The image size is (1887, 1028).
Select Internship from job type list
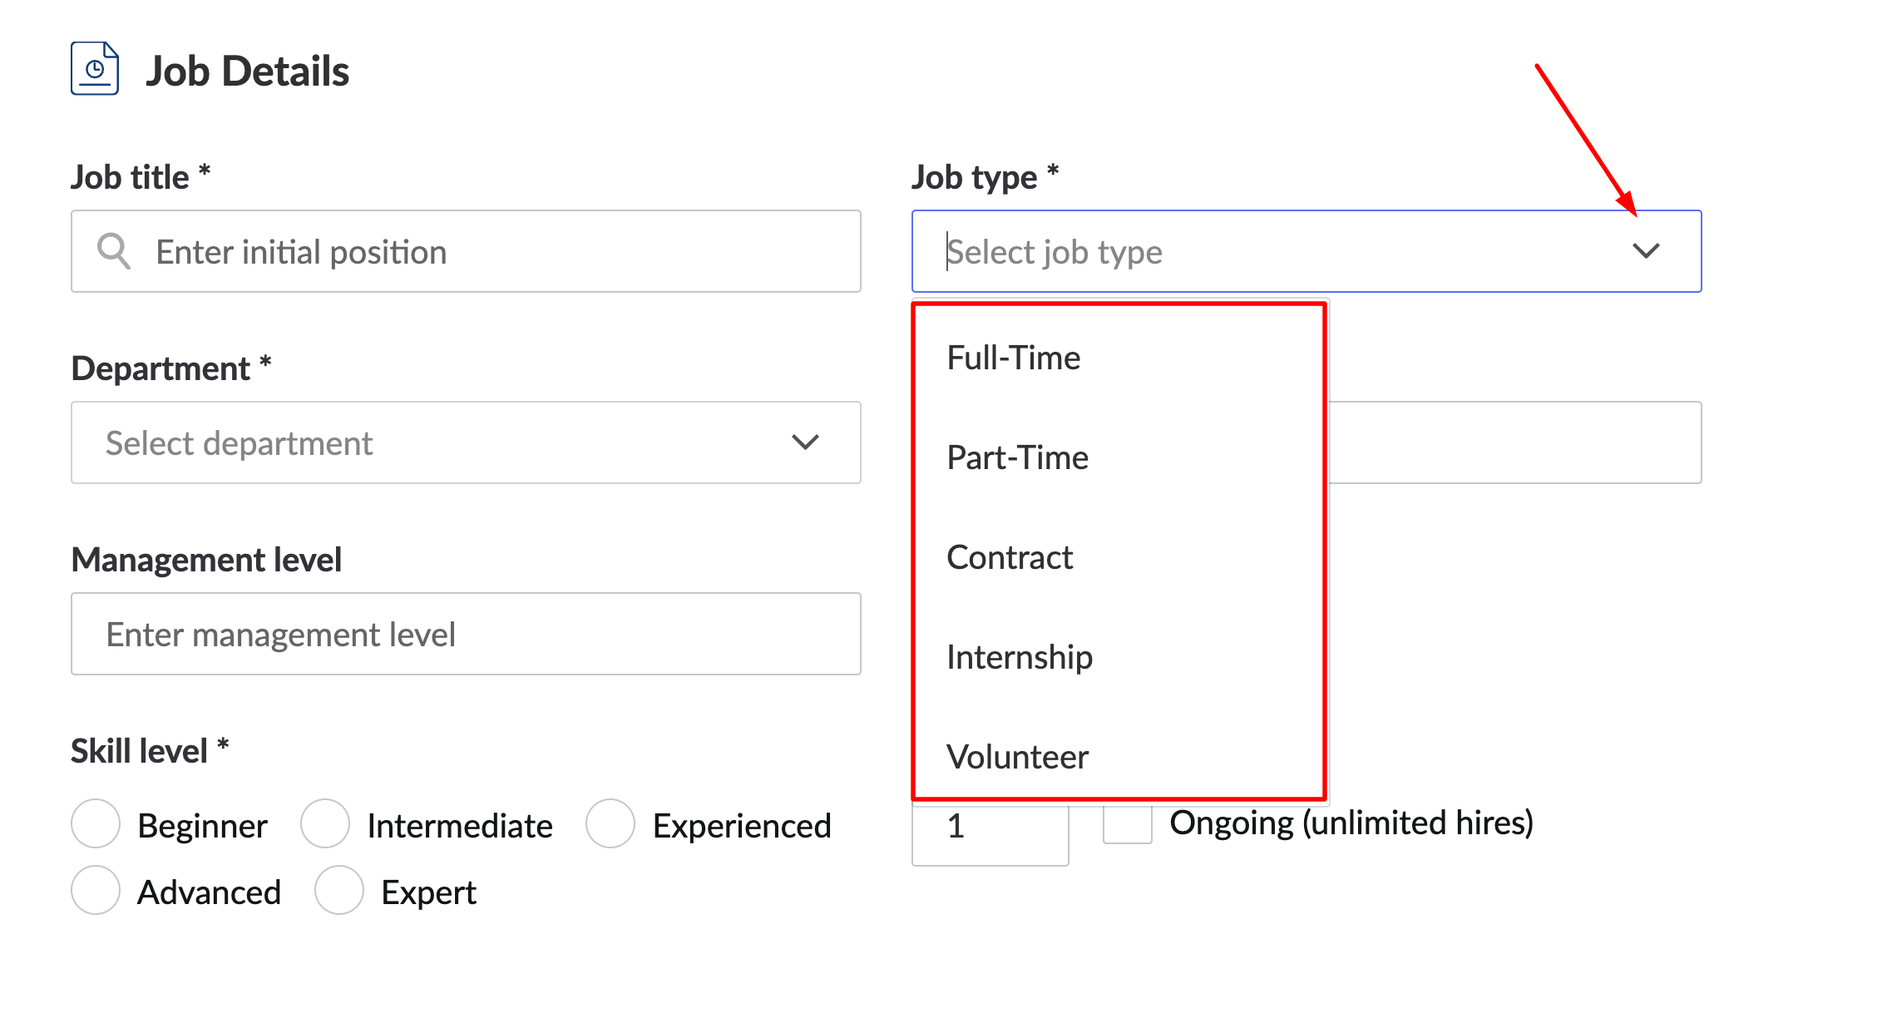(x=1021, y=657)
